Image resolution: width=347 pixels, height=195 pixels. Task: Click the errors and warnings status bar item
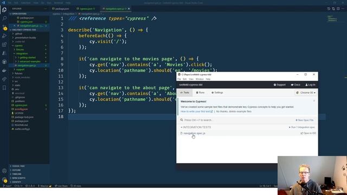pos(30,186)
